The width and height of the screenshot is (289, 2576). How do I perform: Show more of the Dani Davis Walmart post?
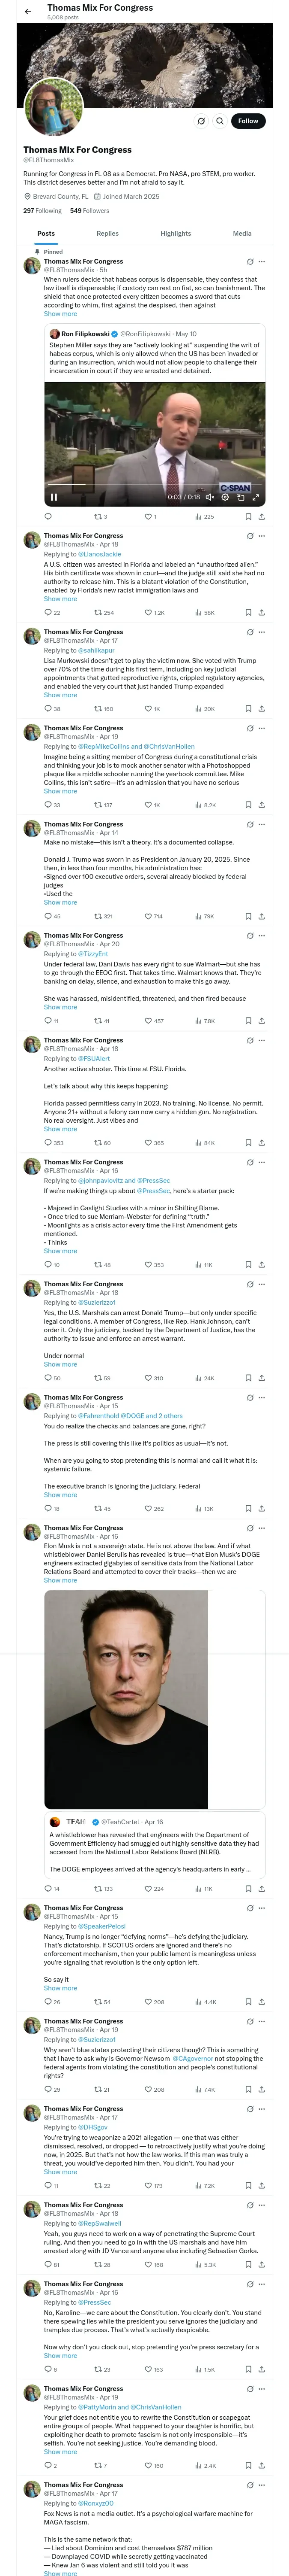[60, 1007]
